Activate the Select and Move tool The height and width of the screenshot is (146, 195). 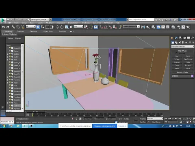57,27
